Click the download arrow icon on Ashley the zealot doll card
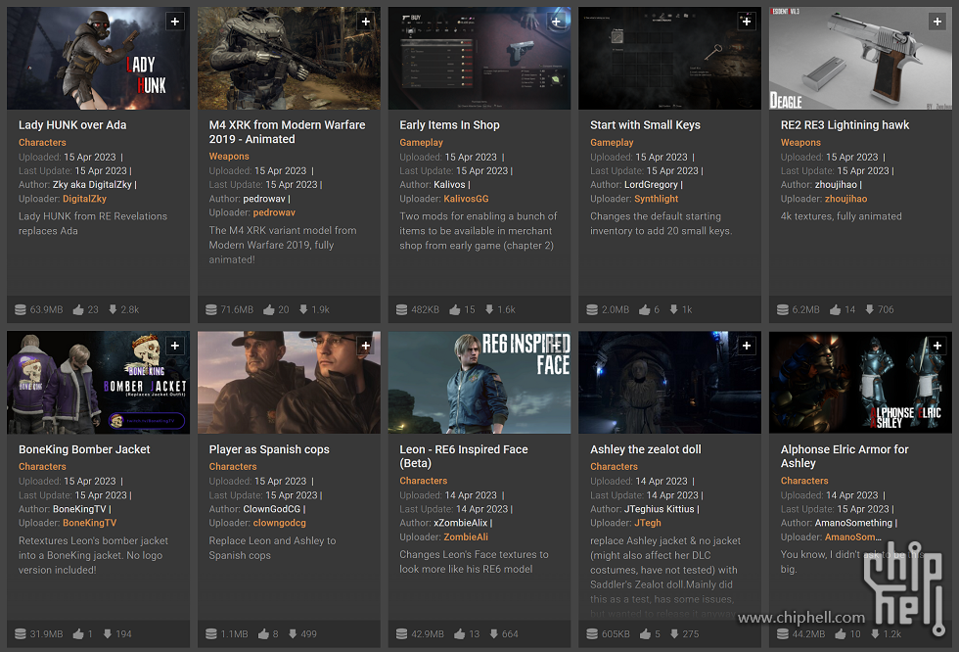Image resolution: width=959 pixels, height=652 pixels. [674, 633]
